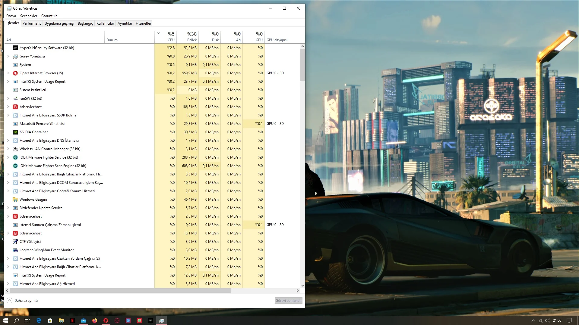This screenshot has height=325, width=579.
Task: Click the IObit Malware Fighter Service icon
Action: click(15, 157)
